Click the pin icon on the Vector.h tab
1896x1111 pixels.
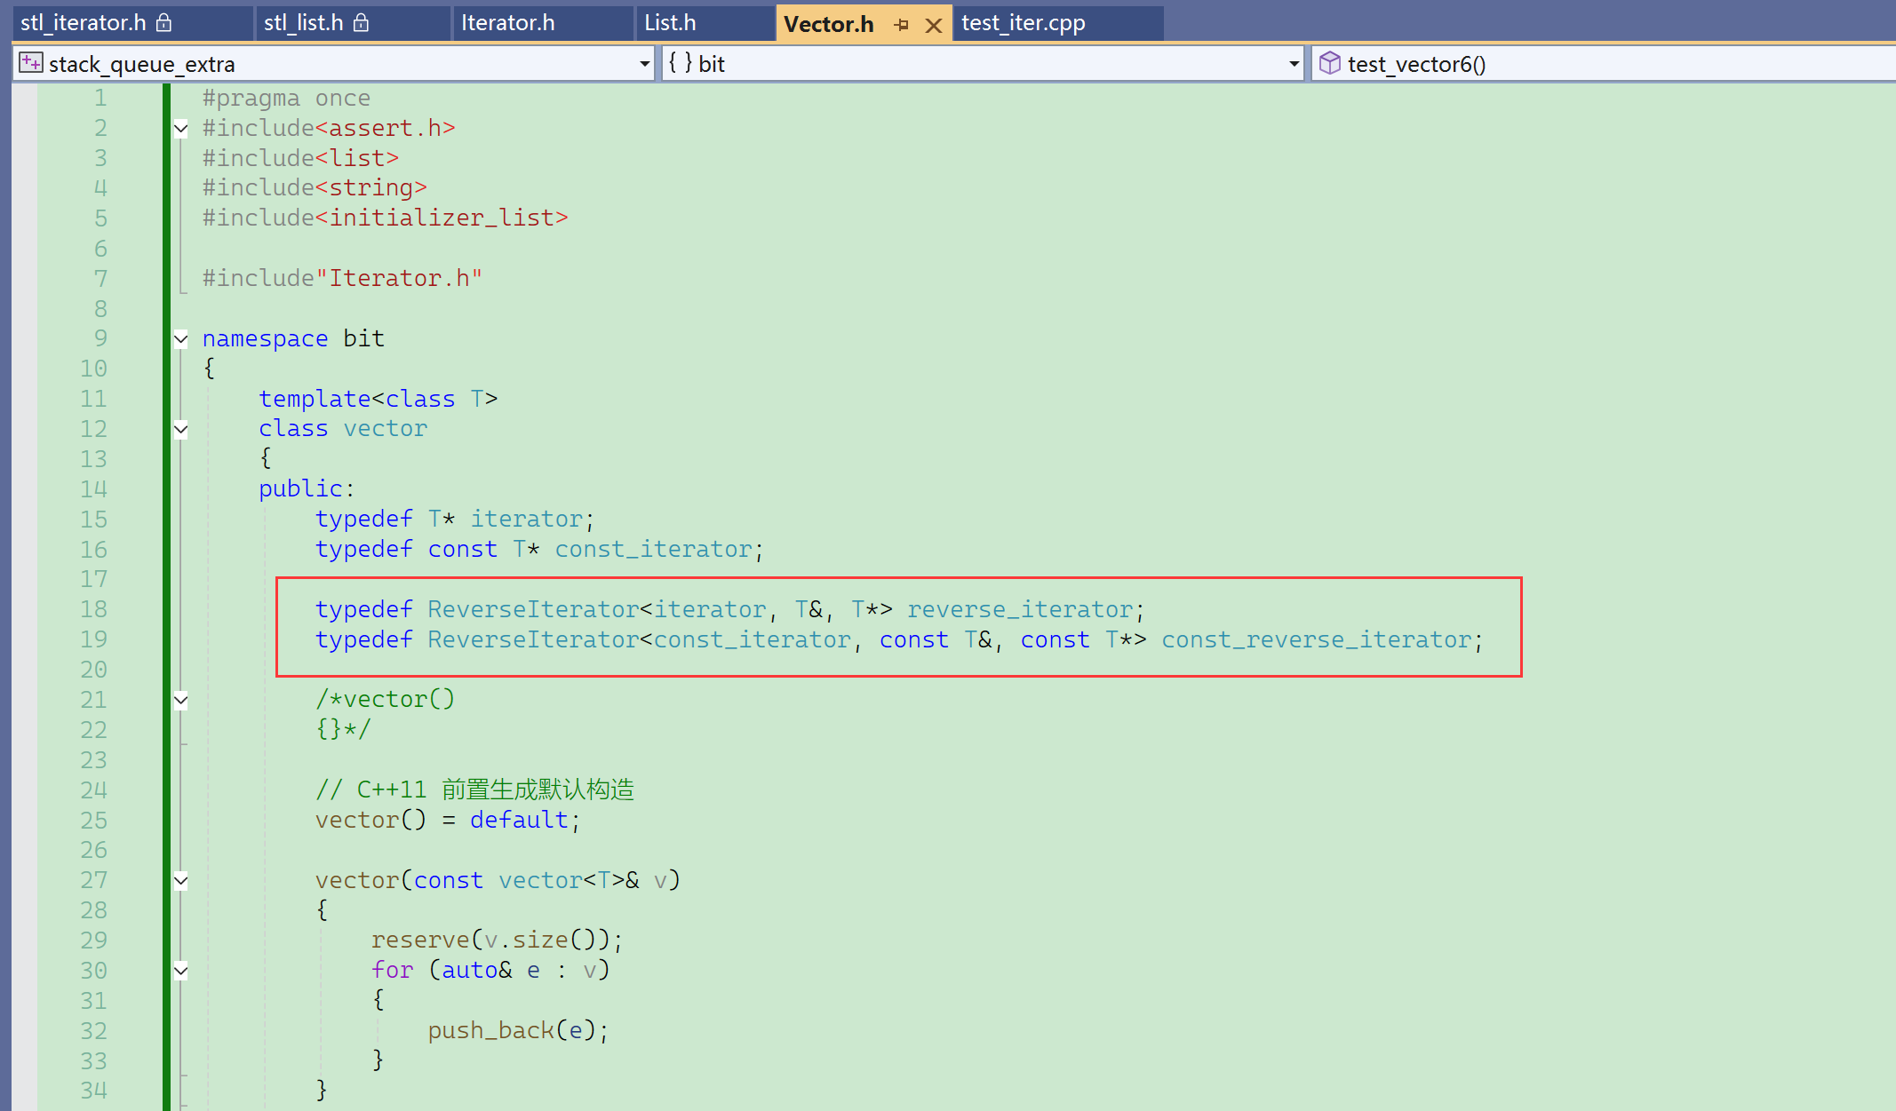901,25
